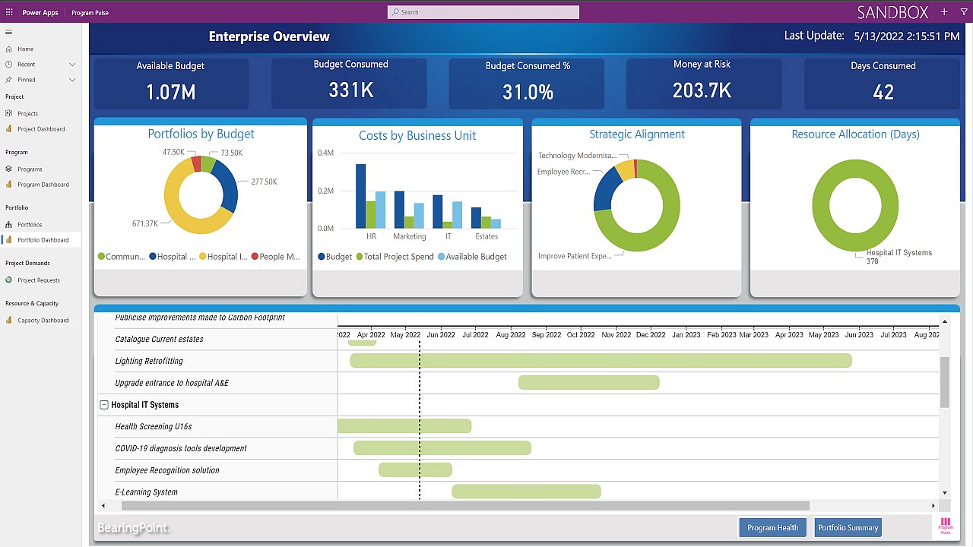
Task: Click the COVID-19 diagnosis tools Gantt bar
Action: 442,448
